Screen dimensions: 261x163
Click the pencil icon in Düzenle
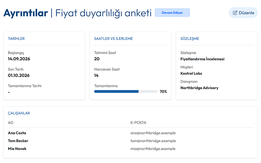point(235,13)
